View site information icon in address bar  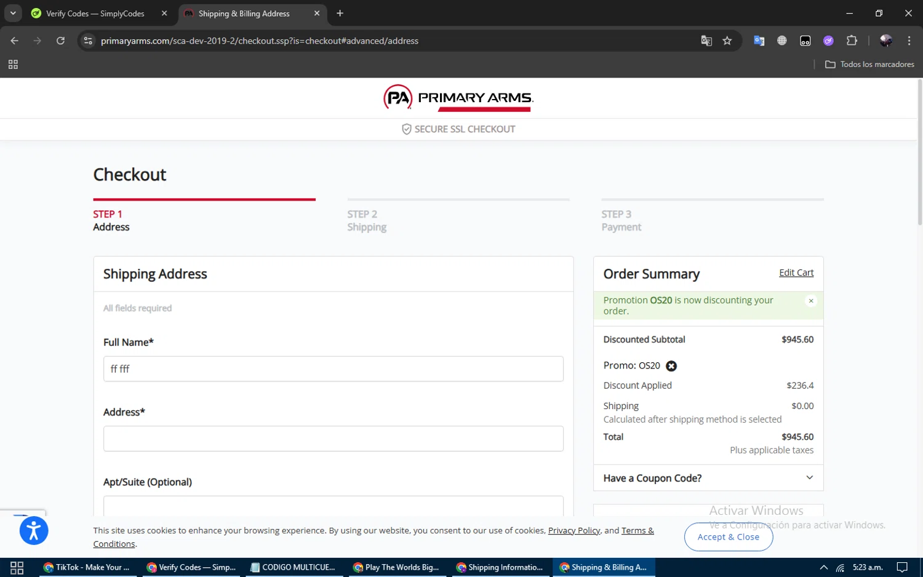[88, 41]
